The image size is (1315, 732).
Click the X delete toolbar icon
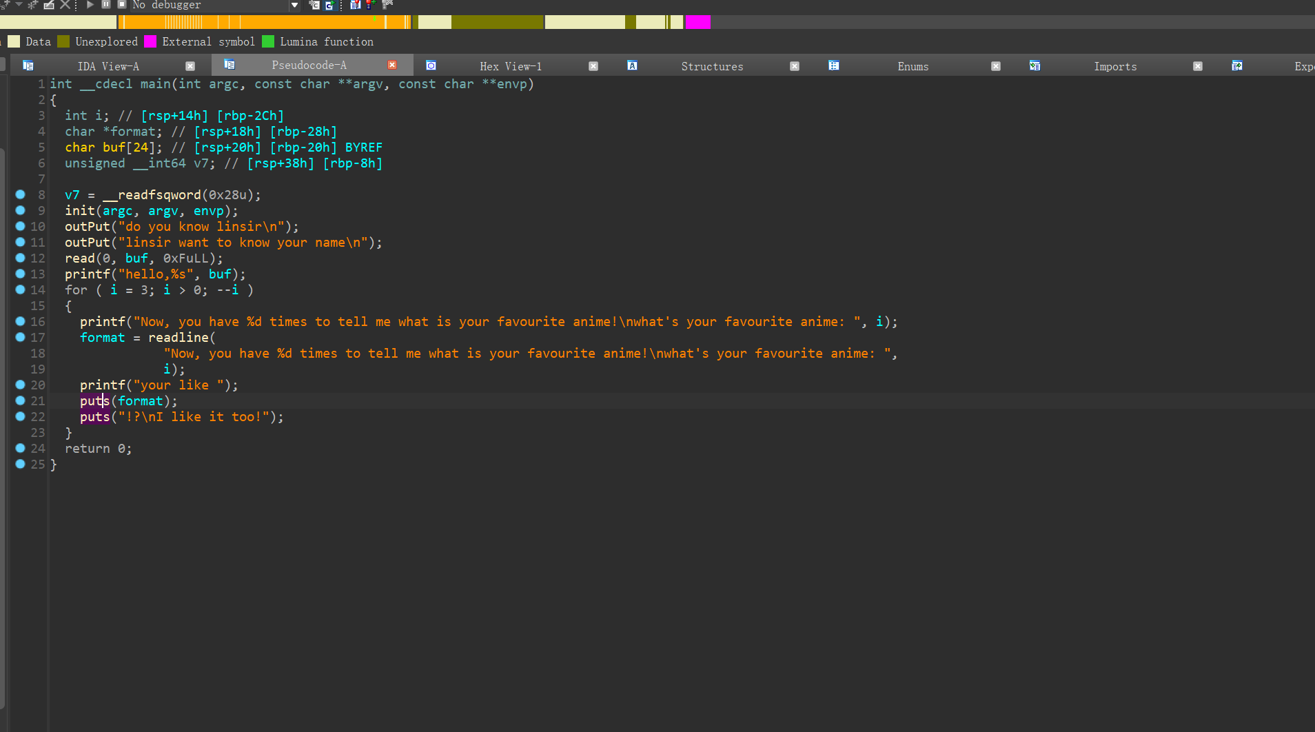65,4
